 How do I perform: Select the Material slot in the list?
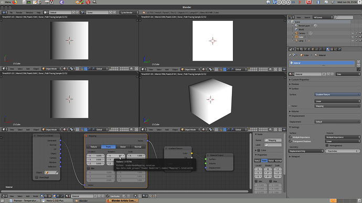322,63
